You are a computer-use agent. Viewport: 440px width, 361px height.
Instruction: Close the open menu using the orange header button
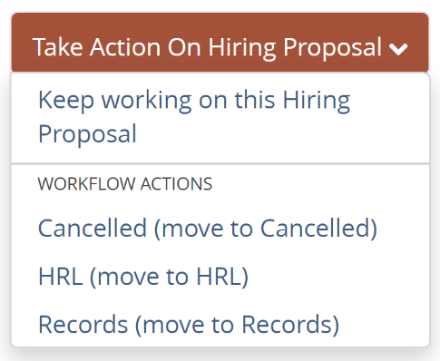[220, 42]
